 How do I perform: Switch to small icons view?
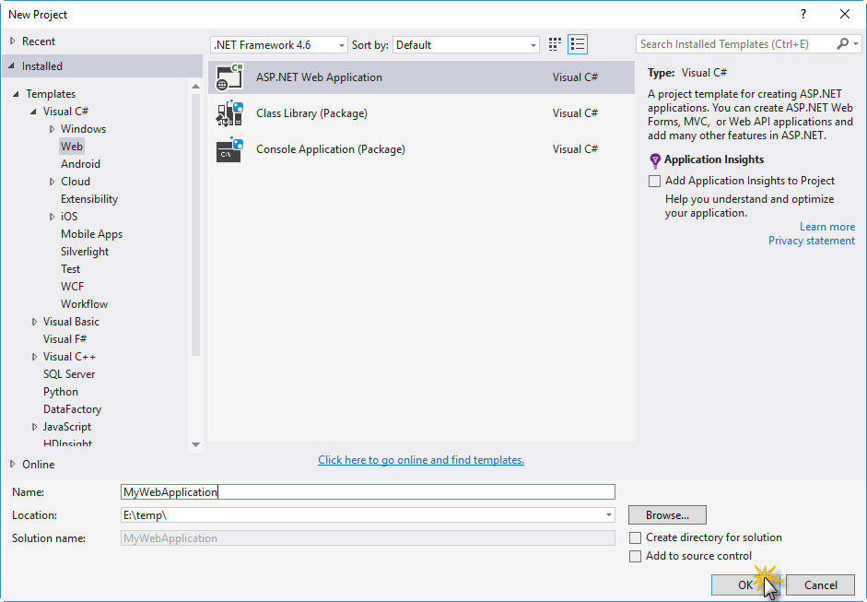tap(555, 44)
